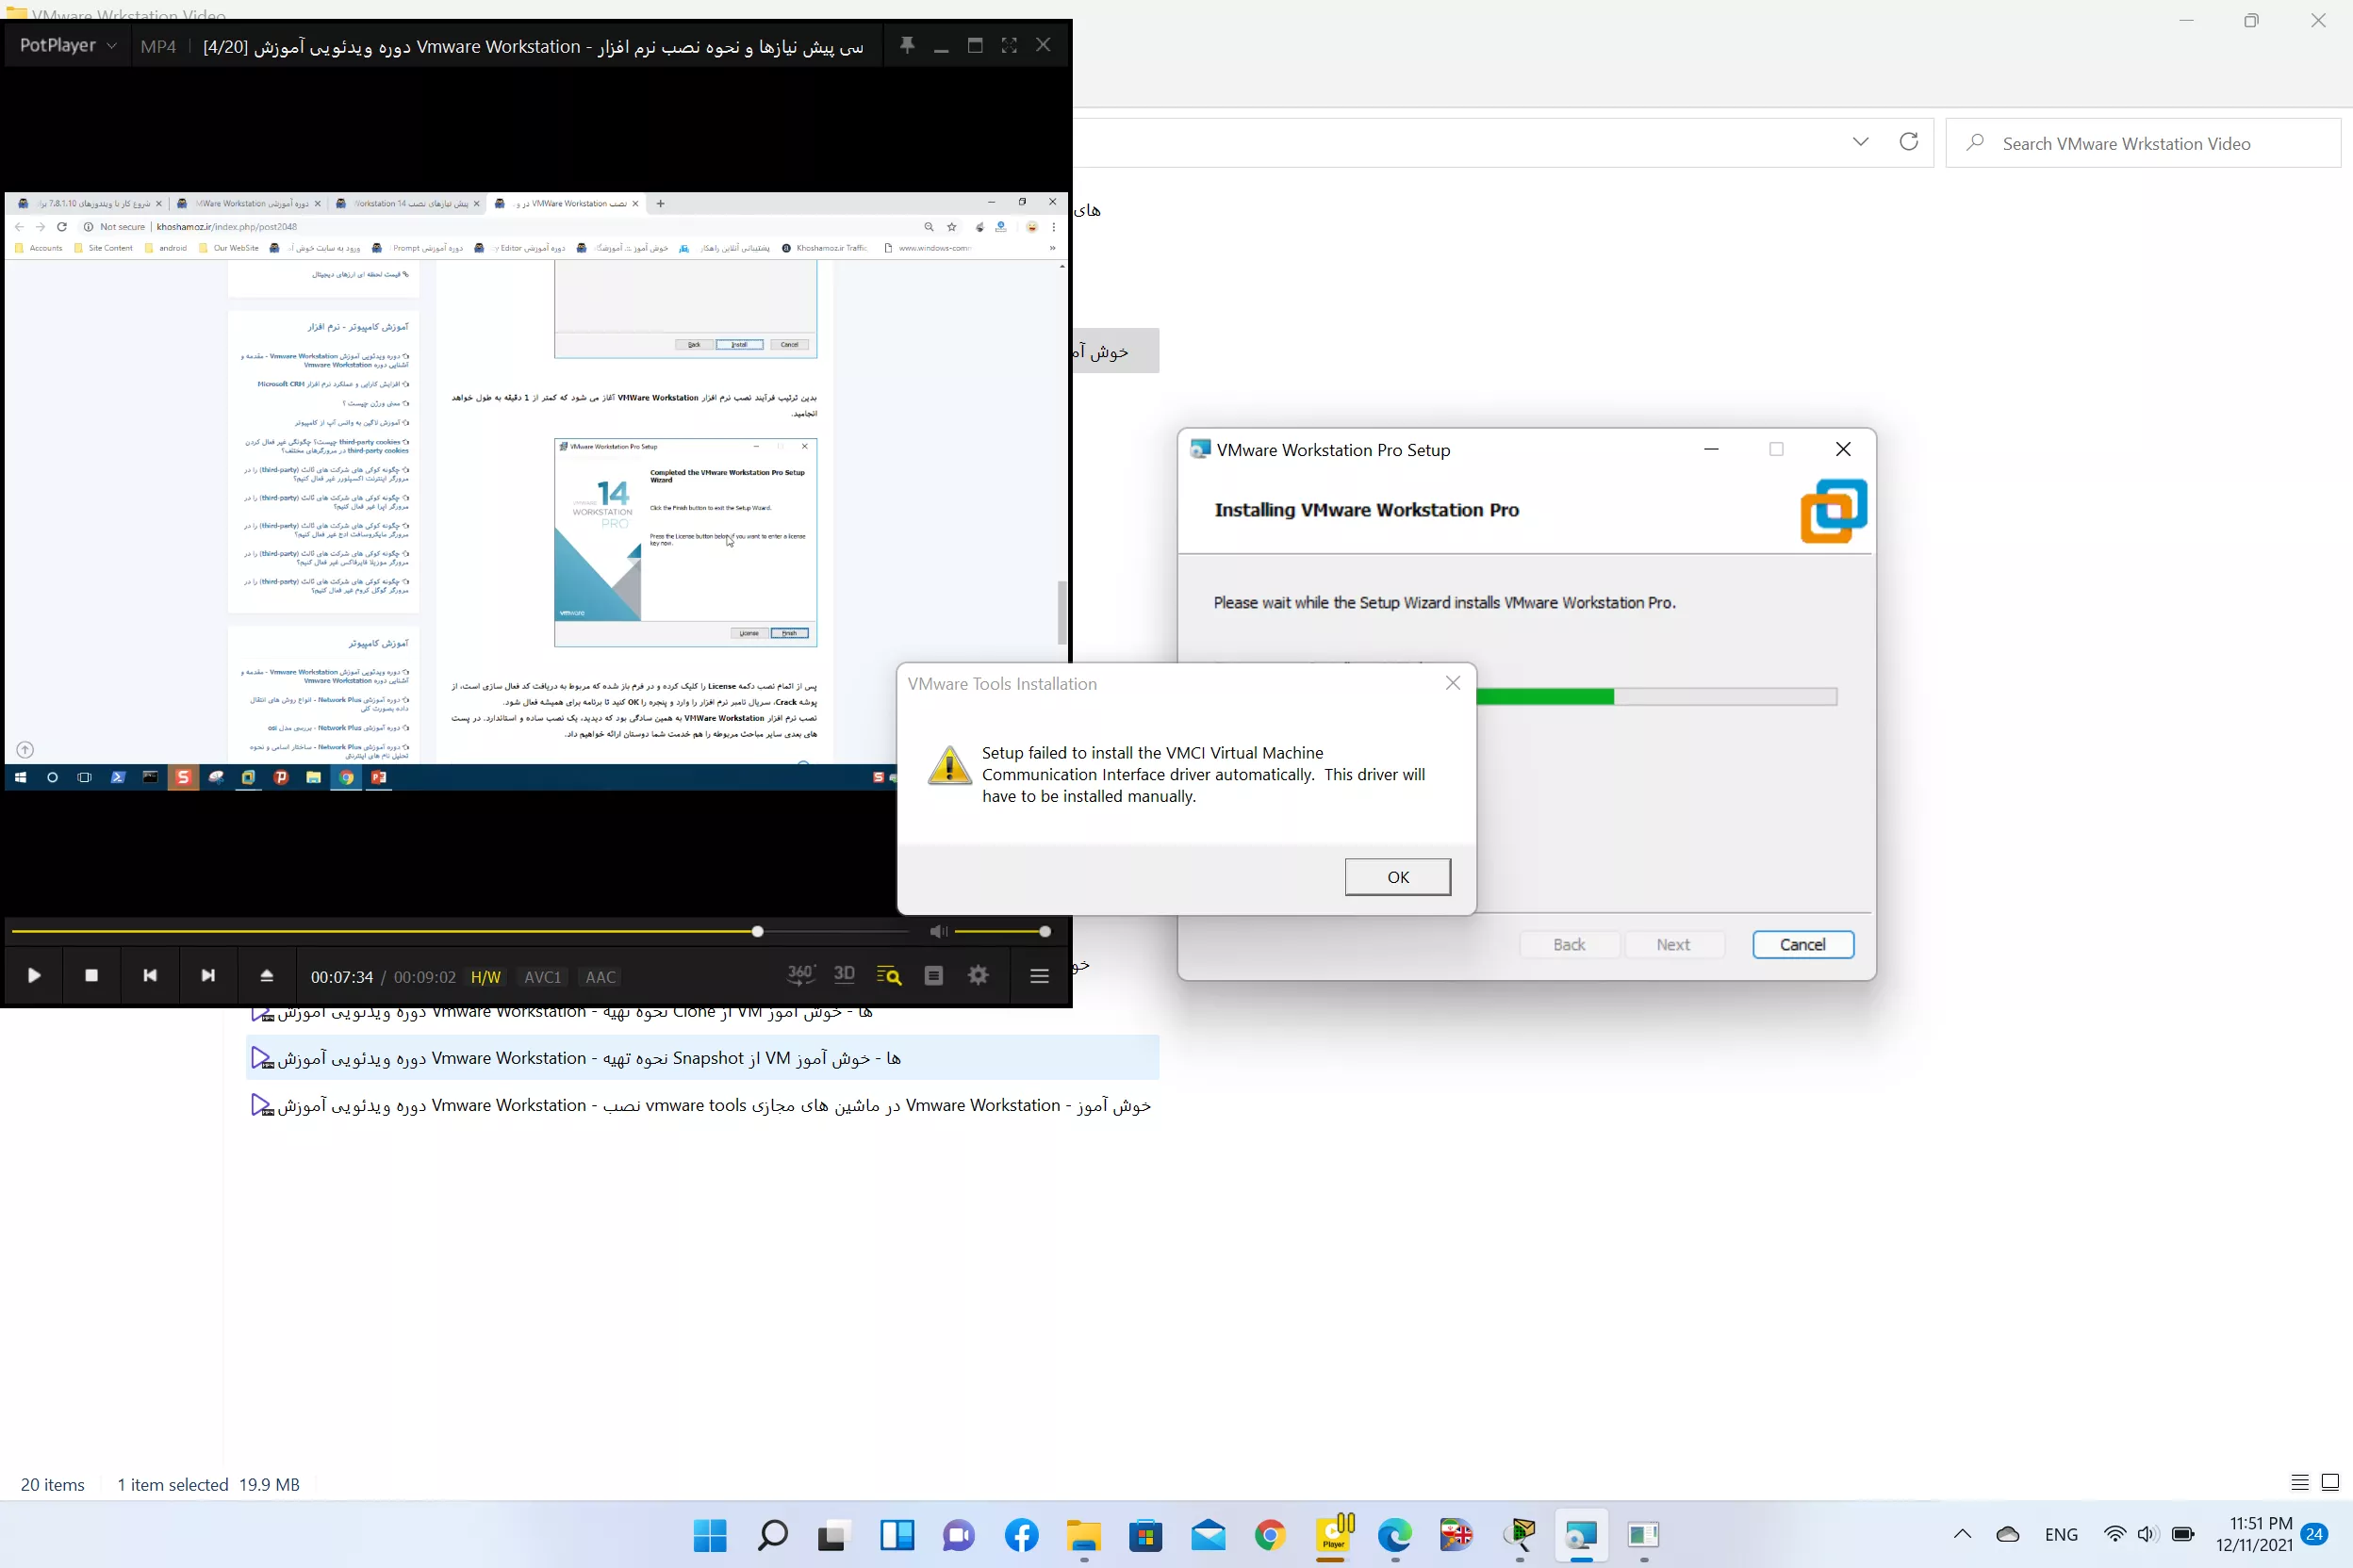The width and height of the screenshot is (2353, 1568).
Task: Mute PotPlayer audio via speaker icon
Action: (937, 932)
